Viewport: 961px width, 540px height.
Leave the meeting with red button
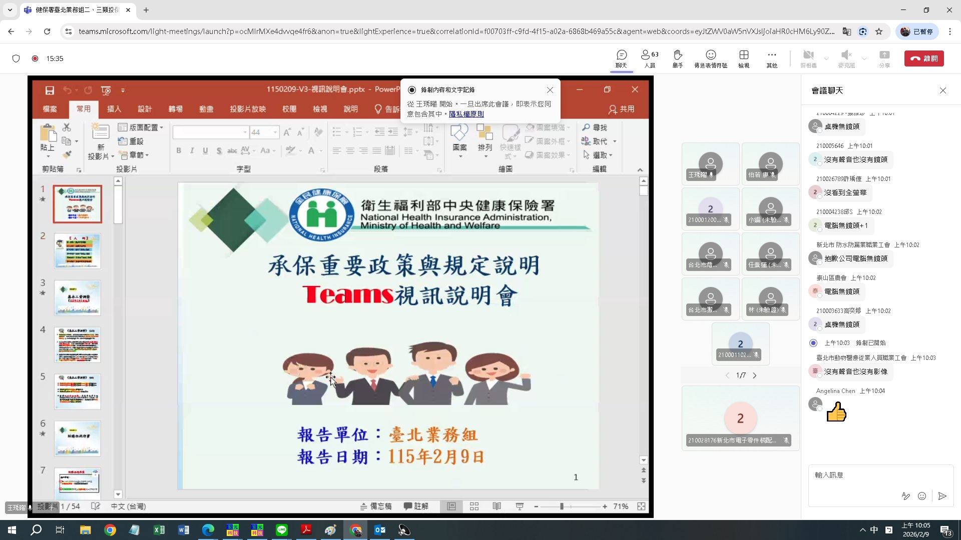(x=924, y=58)
